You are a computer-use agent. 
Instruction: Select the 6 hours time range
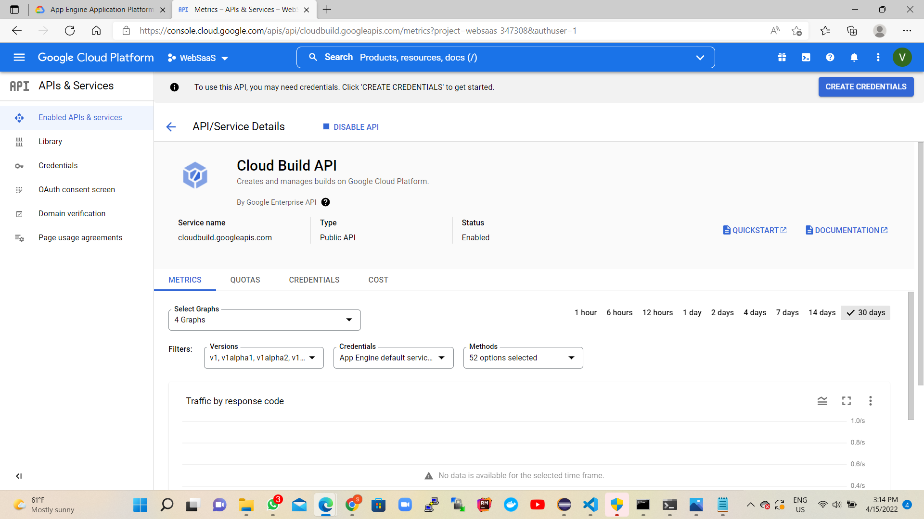click(619, 313)
